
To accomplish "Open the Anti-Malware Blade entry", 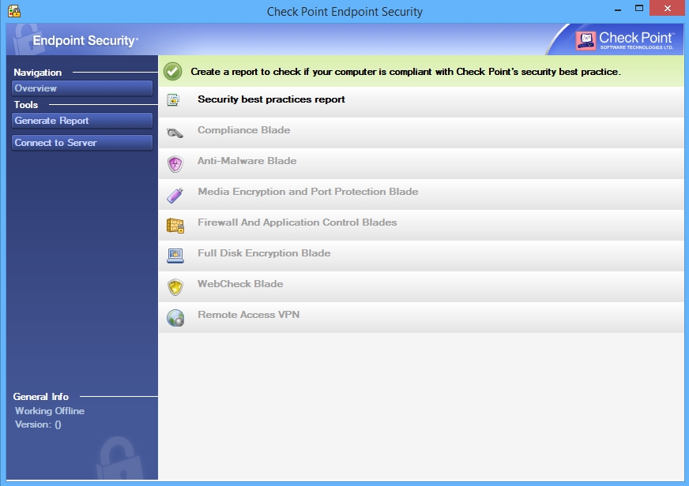I will tap(247, 161).
